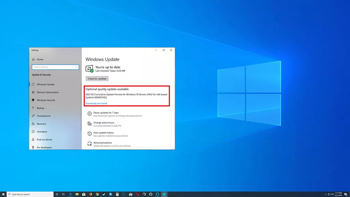The image size is (350, 197).
Task: Launch Google Chrome from the taskbar
Action: pyautogui.click(x=97, y=194)
